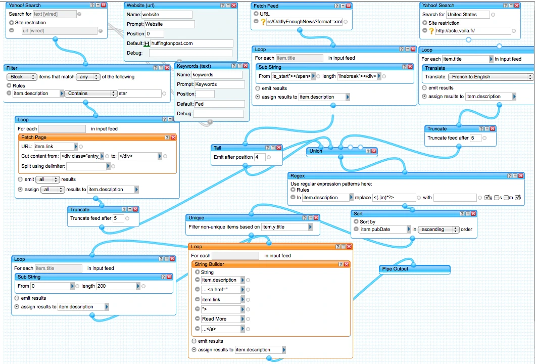This screenshot has width=535, height=364.
Task: Click the Default field containing huffingtonpost.com
Action: coord(191,43)
